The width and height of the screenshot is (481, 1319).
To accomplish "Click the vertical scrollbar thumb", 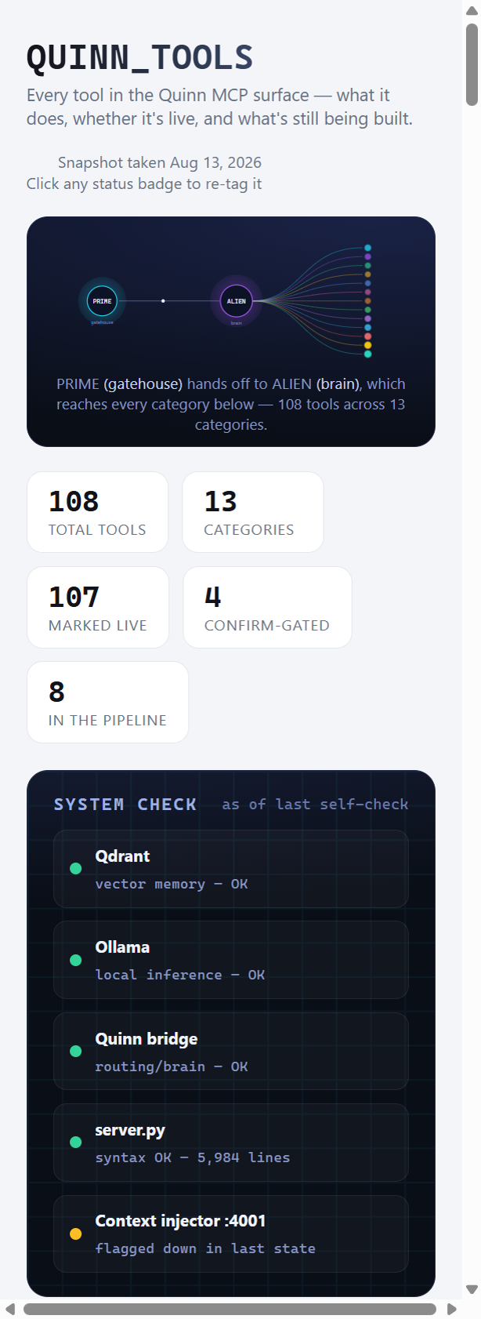I will coord(472,64).
